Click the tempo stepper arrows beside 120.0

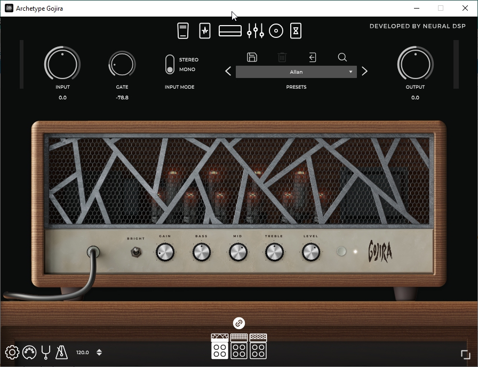click(99, 353)
